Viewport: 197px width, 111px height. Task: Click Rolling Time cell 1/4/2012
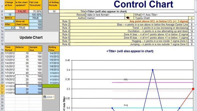(x=54, y=53)
